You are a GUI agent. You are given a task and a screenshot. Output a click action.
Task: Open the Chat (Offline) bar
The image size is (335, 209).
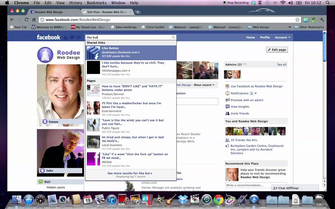(x=295, y=188)
